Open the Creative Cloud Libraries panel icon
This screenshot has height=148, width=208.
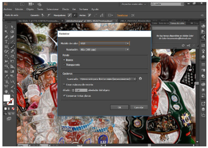tap(203, 84)
